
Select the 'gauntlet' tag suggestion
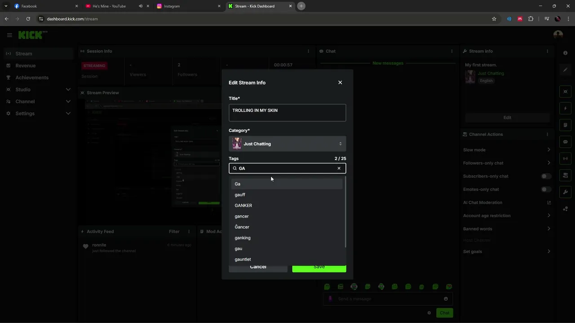(x=287, y=259)
